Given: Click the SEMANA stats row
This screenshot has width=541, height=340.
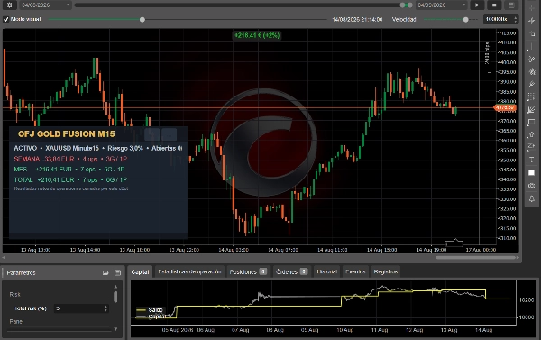Looking at the screenshot, I should [x=70, y=159].
